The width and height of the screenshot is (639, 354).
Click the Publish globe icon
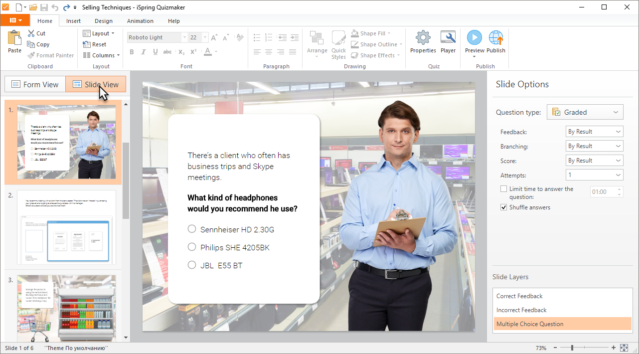(495, 38)
